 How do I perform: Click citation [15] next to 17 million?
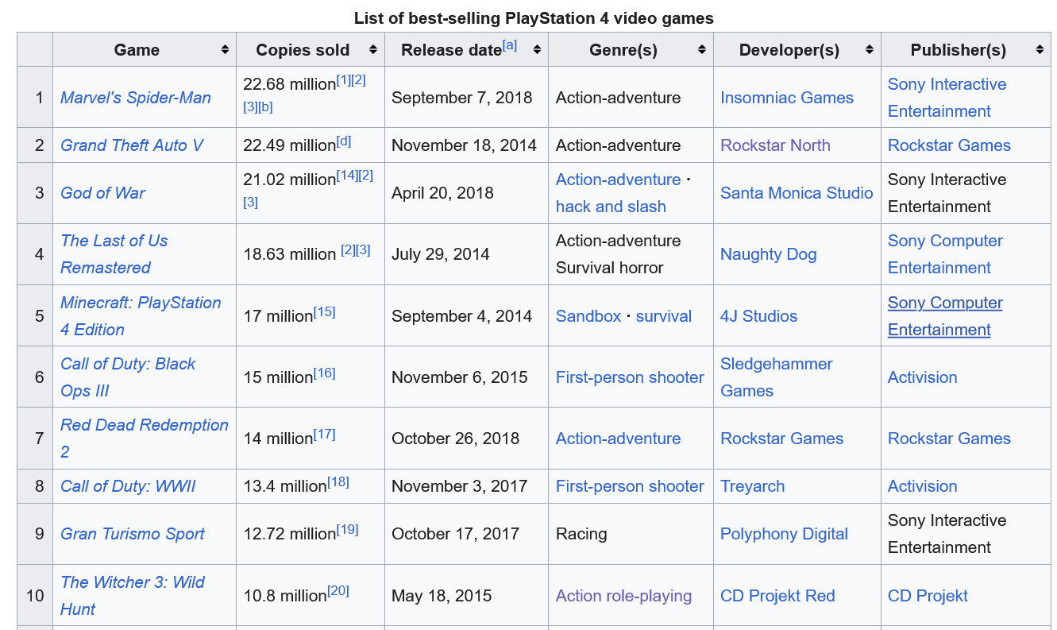click(x=324, y=311)
